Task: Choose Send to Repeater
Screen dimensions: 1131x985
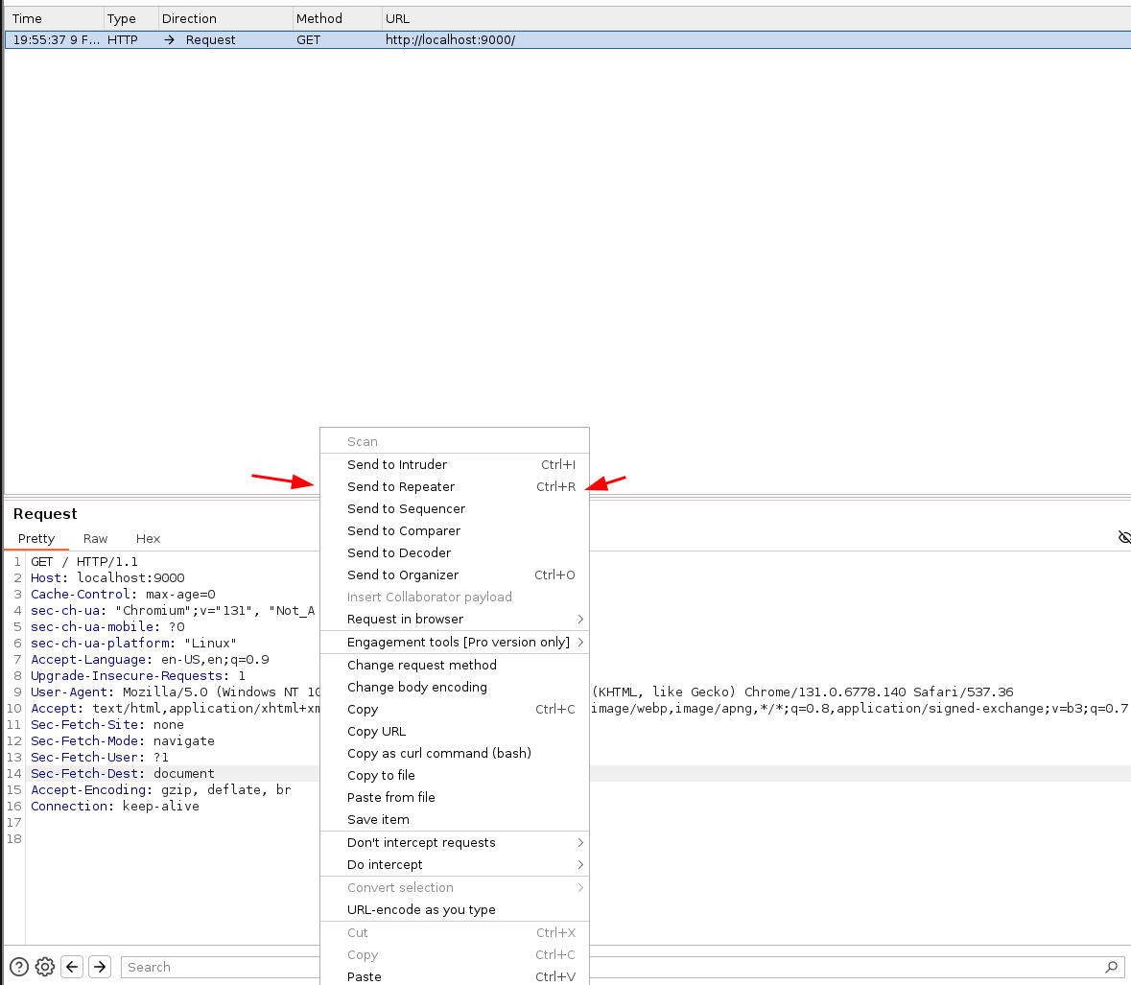Action: (x=401, y=486)
